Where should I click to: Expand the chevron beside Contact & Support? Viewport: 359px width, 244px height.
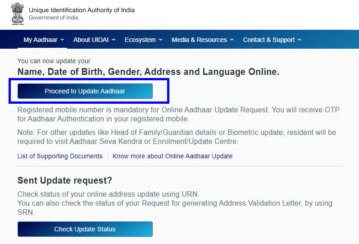pyautogui.click(x=300, y=40)
